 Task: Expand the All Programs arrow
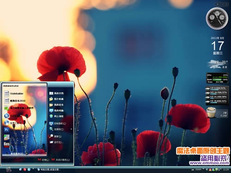(27, 154)
